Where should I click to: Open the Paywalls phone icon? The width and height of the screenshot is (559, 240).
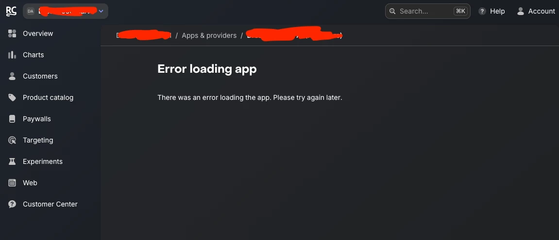12,119
